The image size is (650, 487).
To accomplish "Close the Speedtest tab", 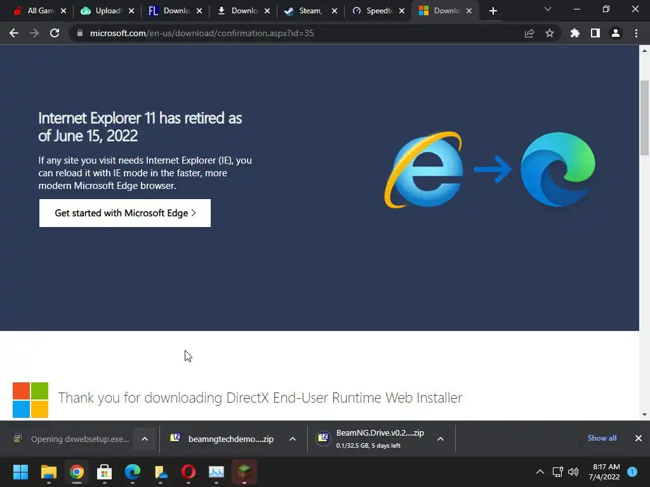I will [x=402, y=11].
